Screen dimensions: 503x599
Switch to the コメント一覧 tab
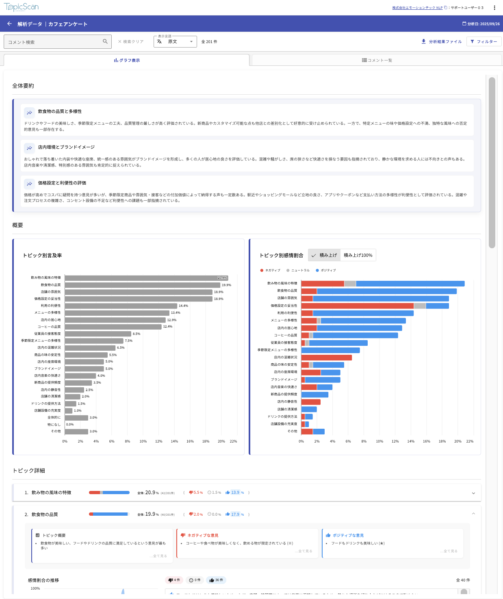(377, 60)
